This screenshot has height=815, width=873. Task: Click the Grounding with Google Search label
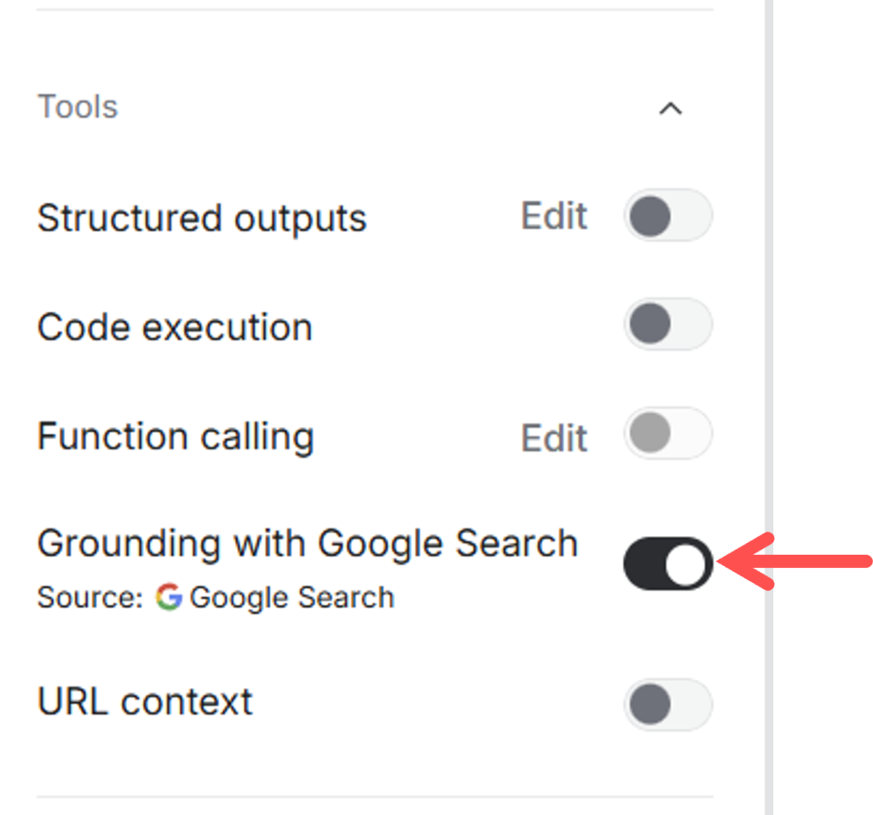pyautogui.click(x=308, y=543)
